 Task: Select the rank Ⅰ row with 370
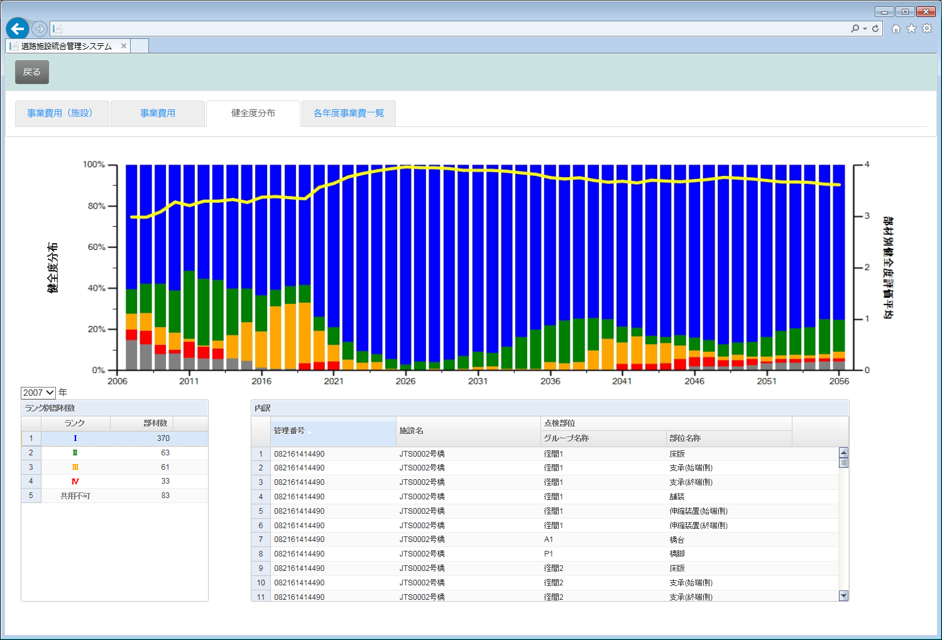click(114, 438)
